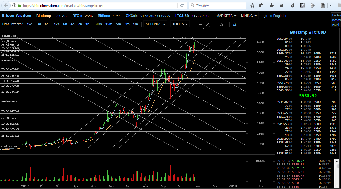
Task: Bookmark this page with the star icon
Action: 252,5
